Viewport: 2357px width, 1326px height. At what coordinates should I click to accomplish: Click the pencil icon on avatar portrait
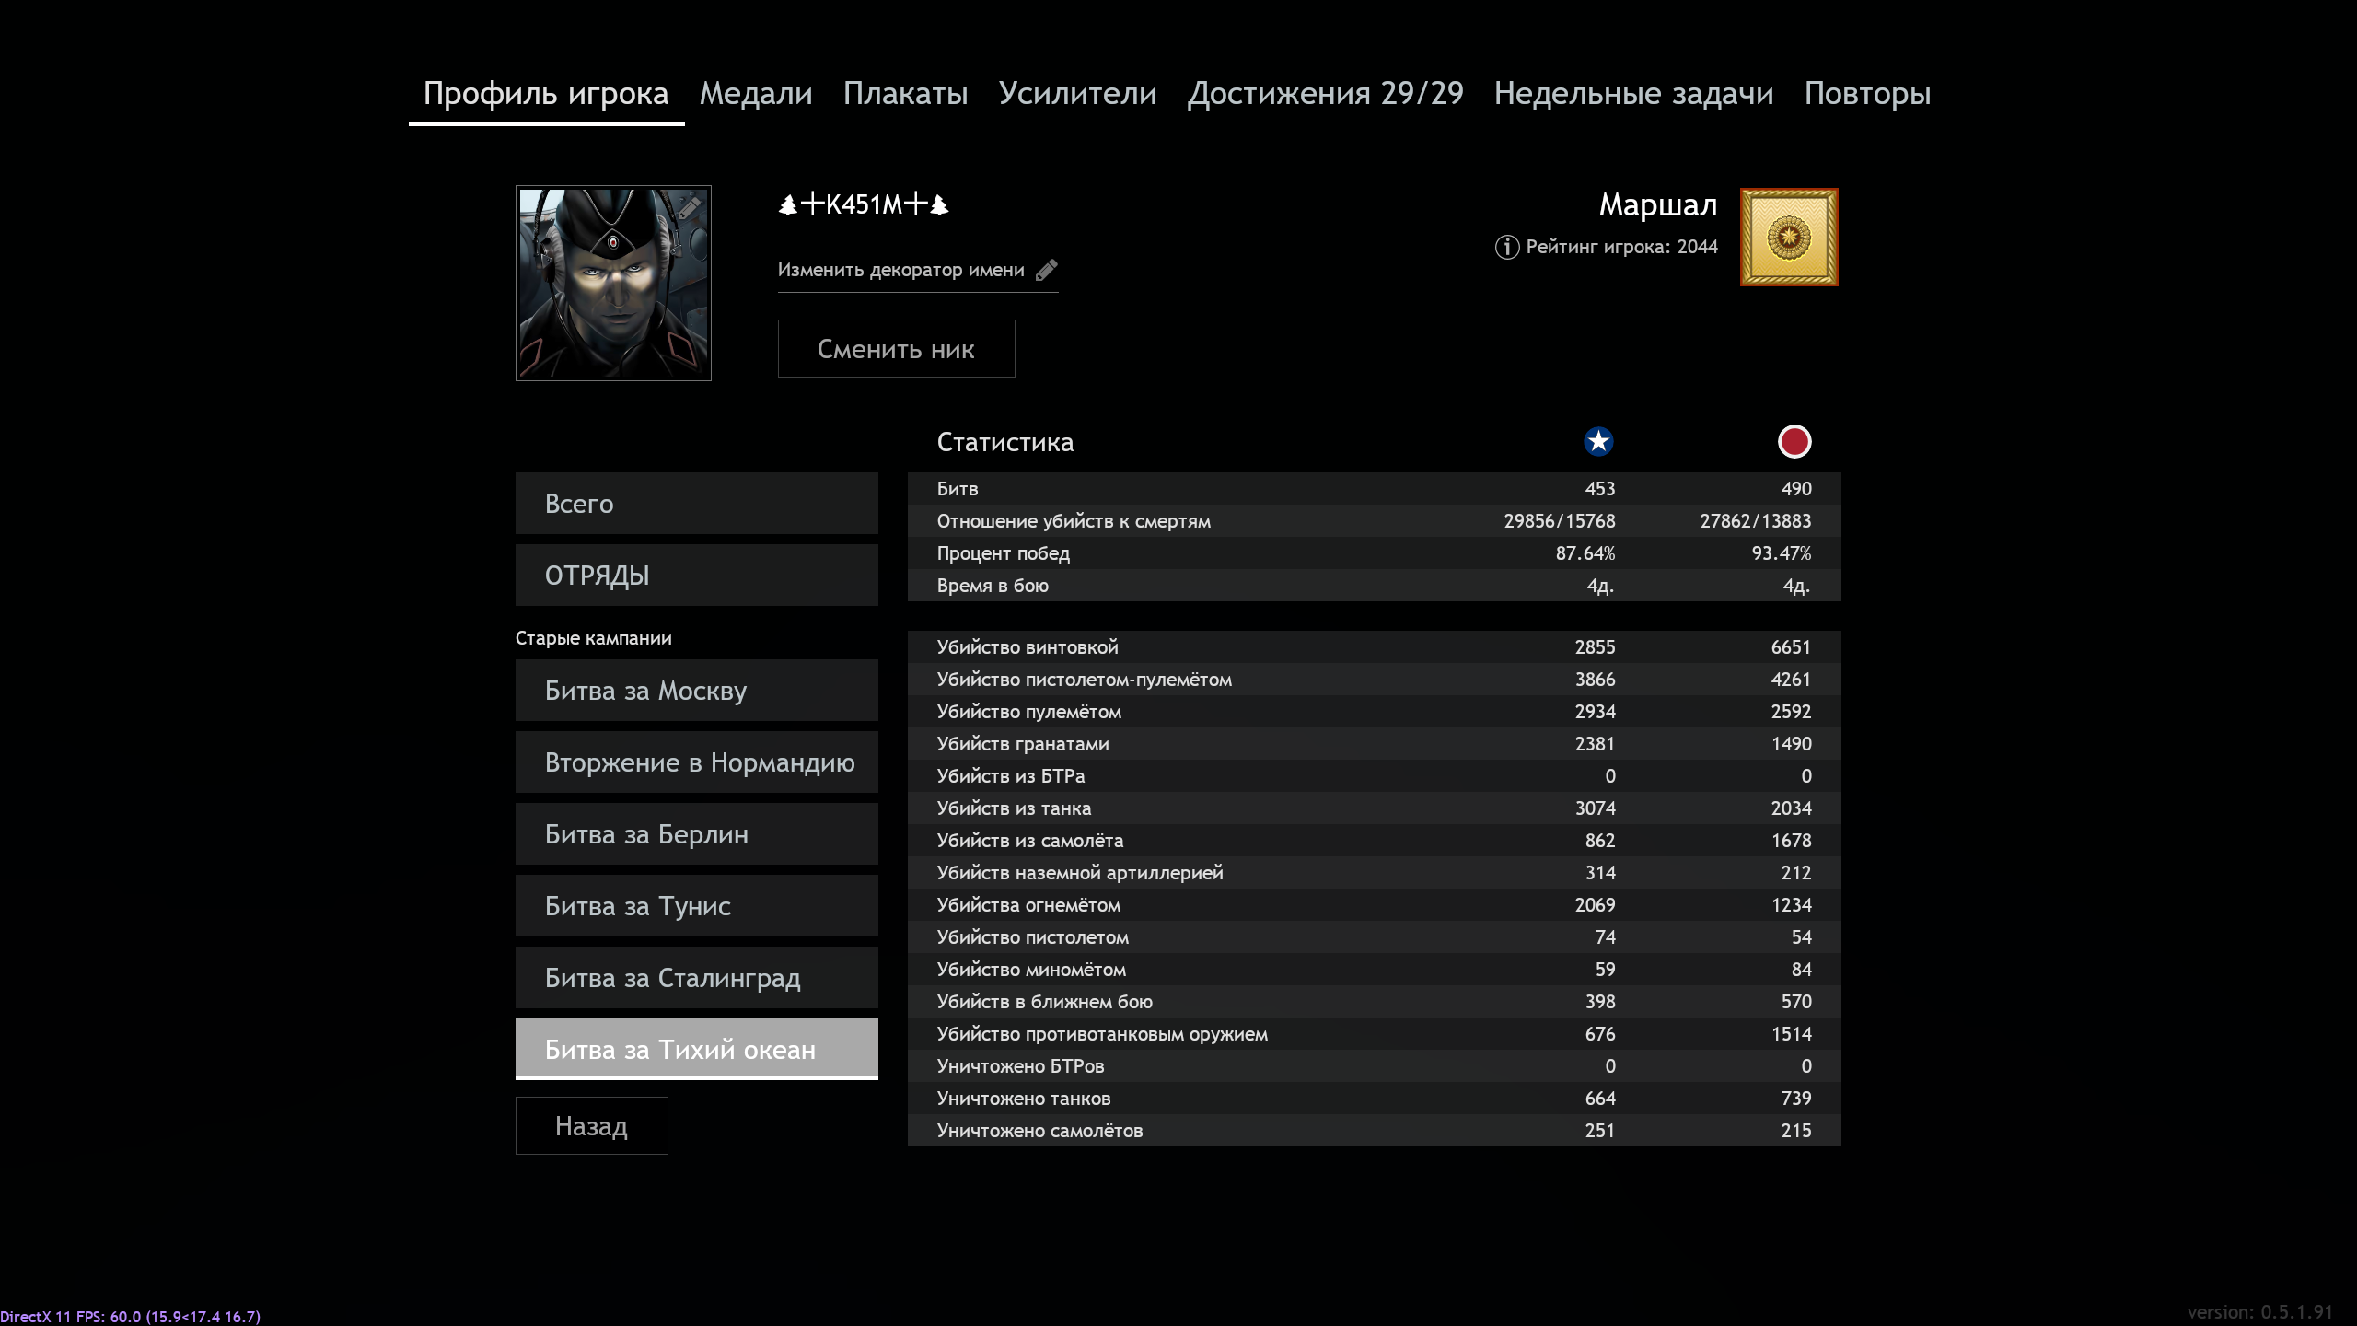point(689,208)
